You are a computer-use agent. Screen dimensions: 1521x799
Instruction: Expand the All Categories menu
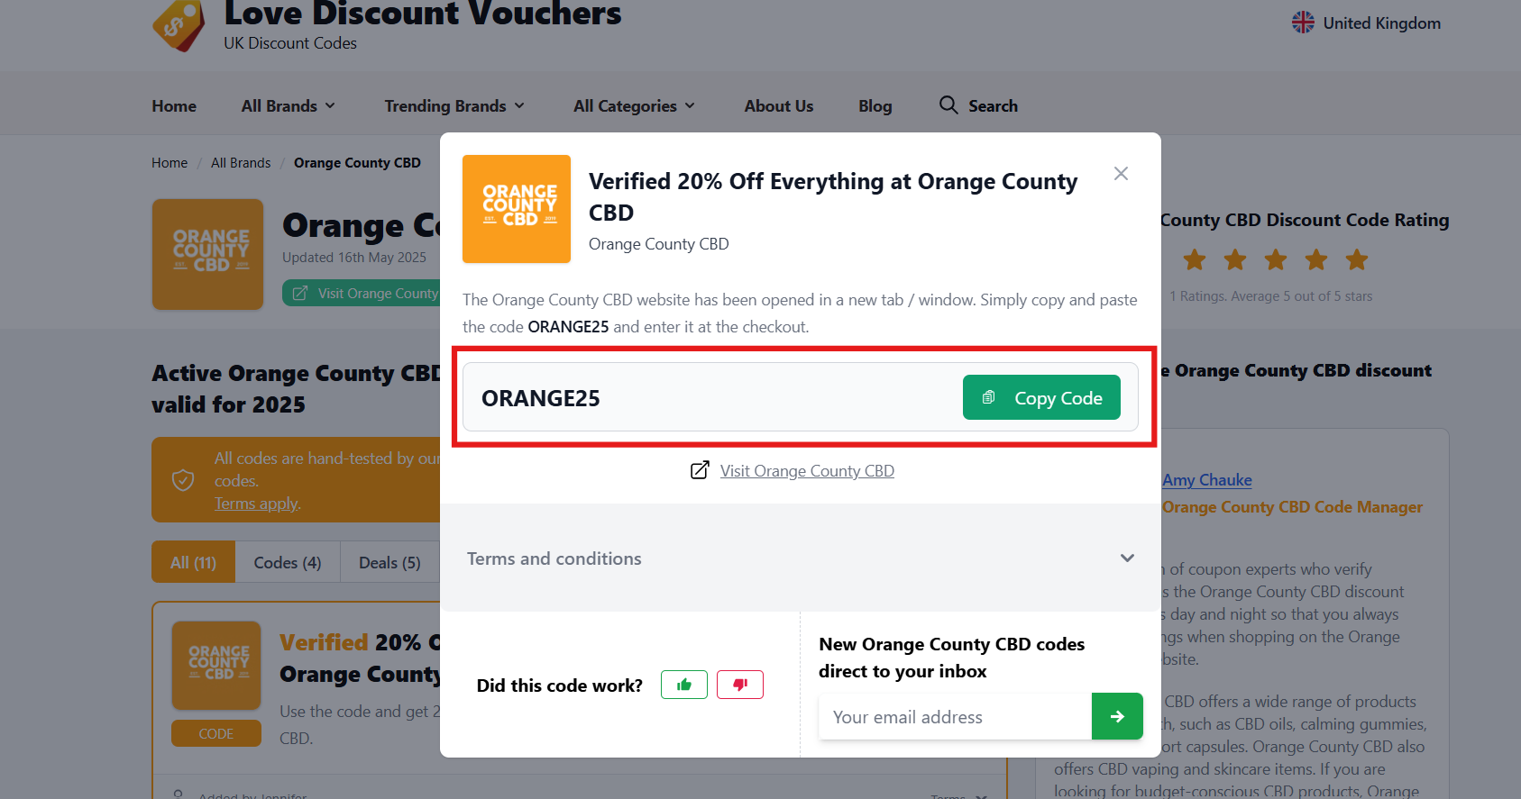(634, 106)
